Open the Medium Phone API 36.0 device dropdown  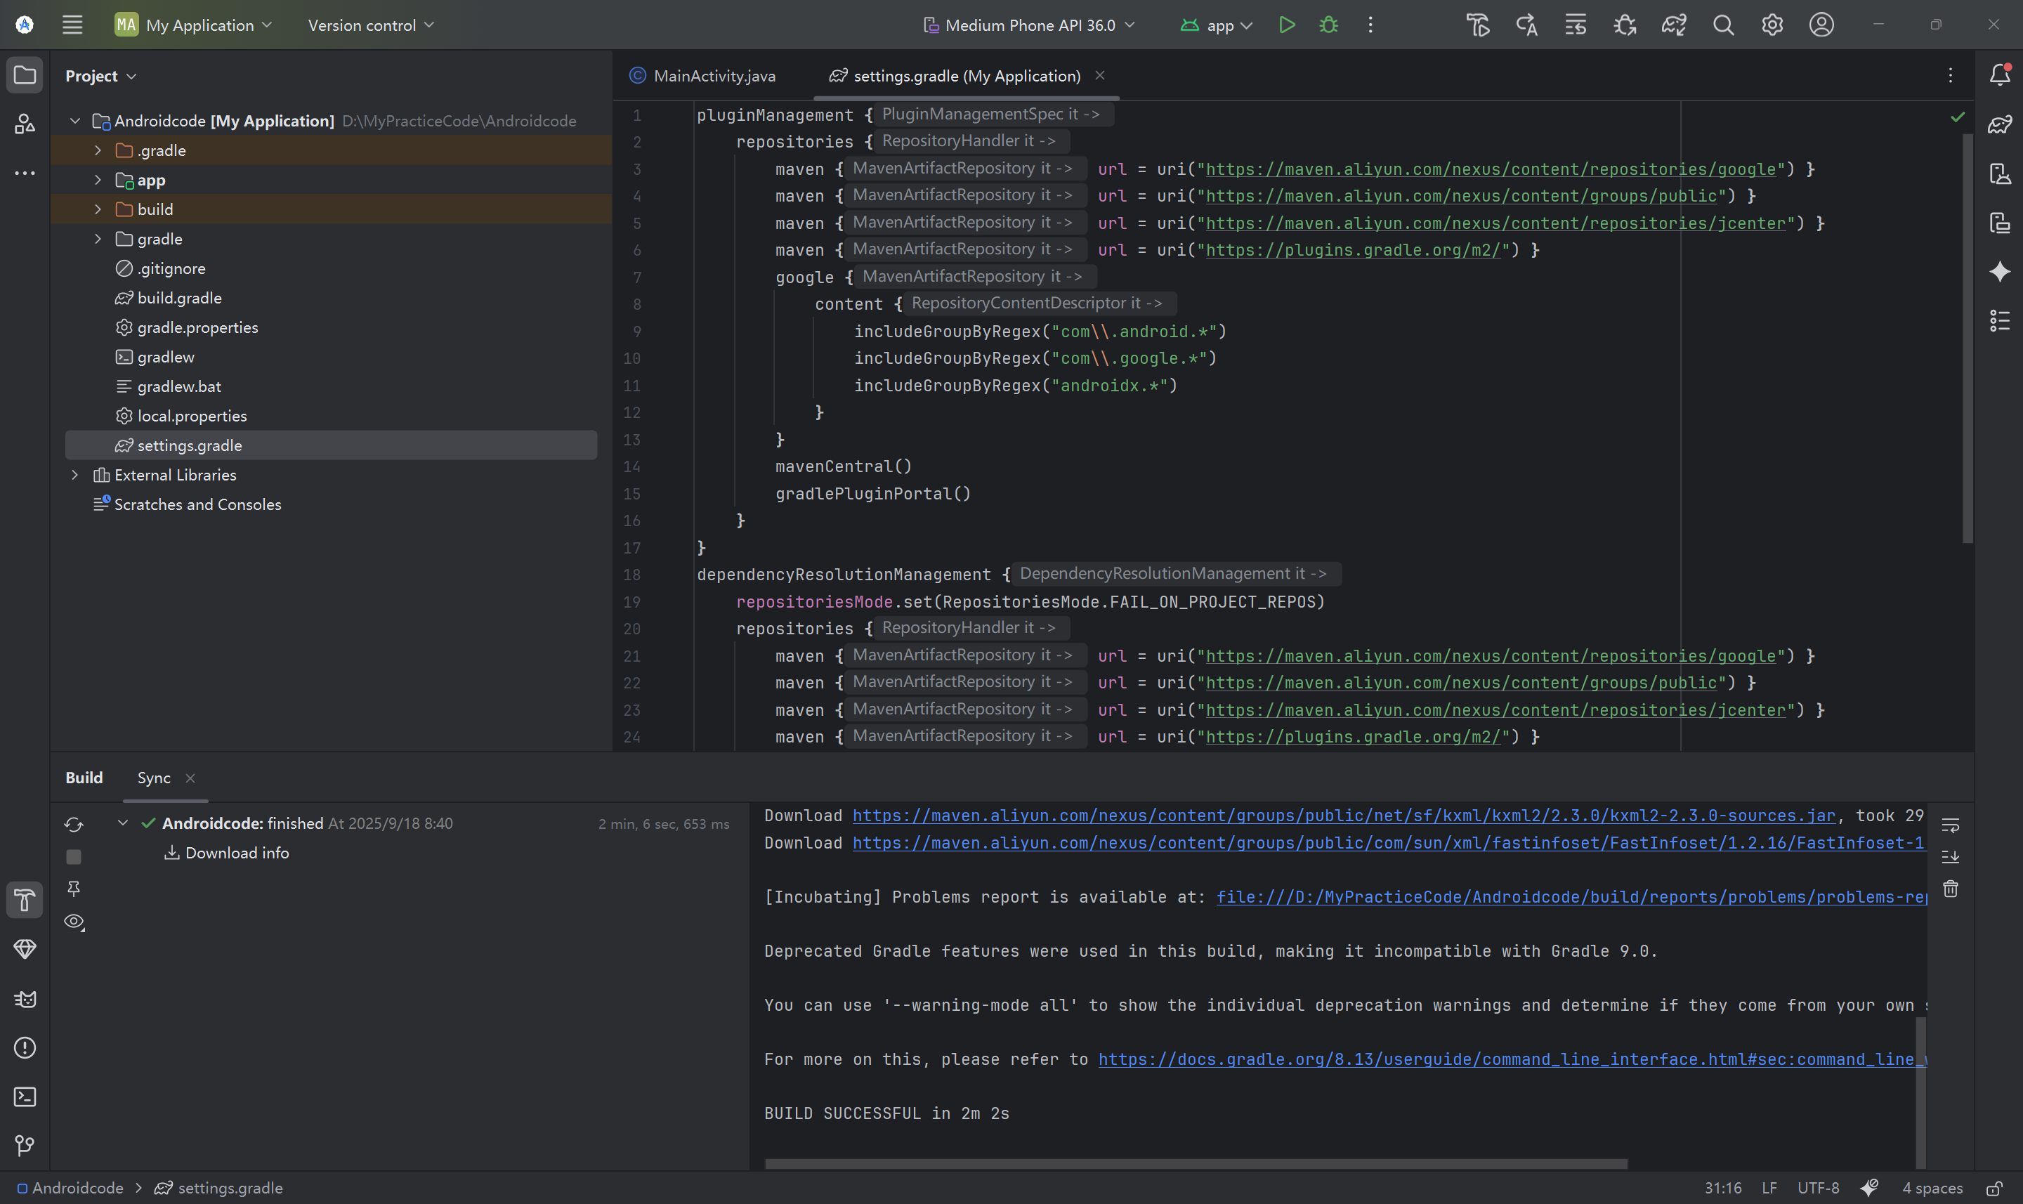[1028, 25]
